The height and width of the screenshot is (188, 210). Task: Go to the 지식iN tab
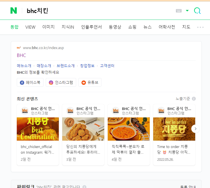pyautogui.click(x=68, y=27)
